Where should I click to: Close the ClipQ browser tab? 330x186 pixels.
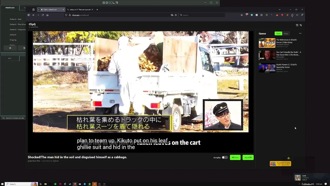[x=63, y=10]
